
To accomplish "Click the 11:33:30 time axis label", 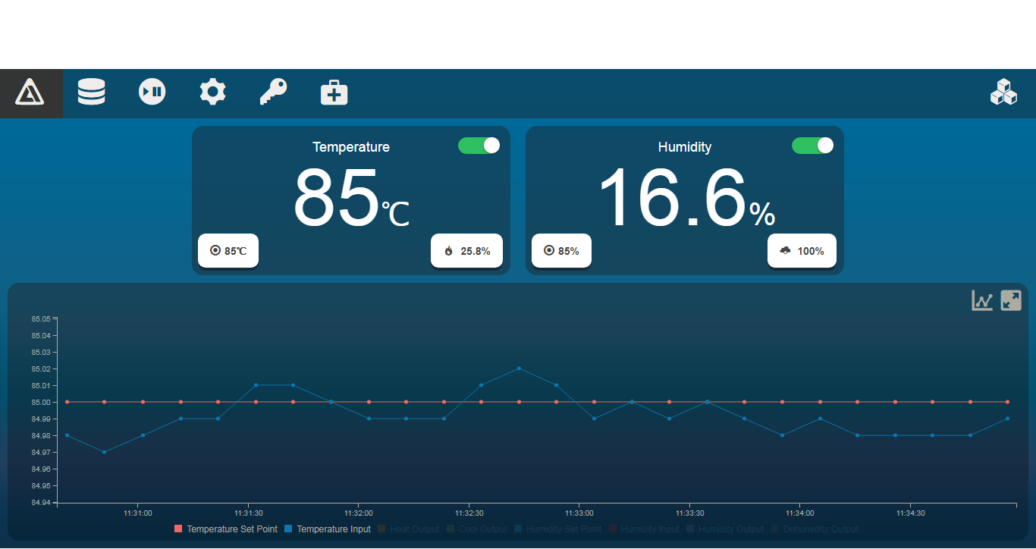I will (x=689, y=513).
